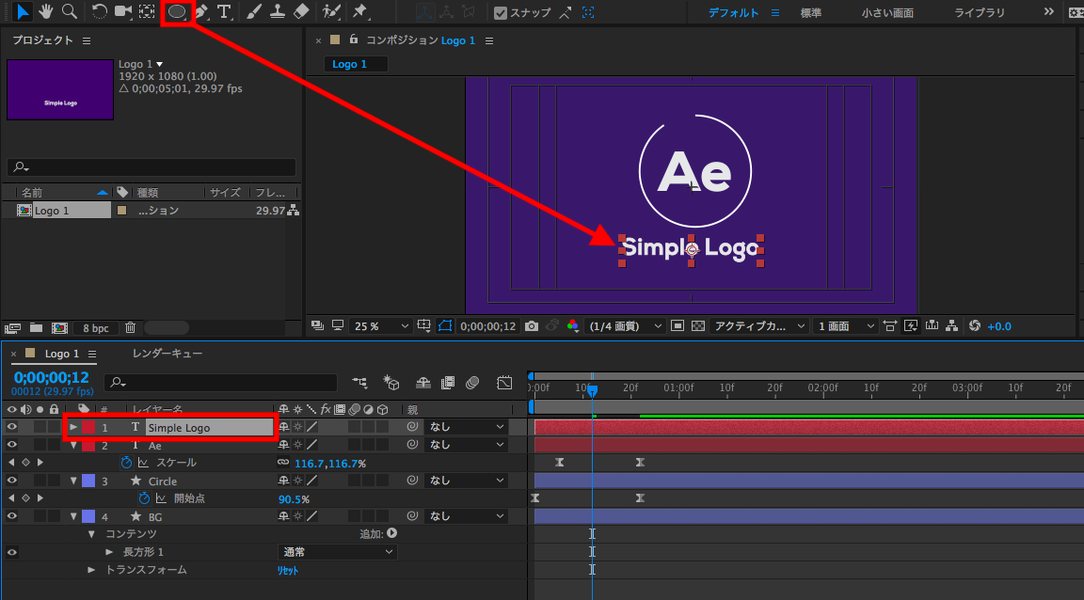Image resolution: width=1084 pixels, height=600 pixels.
Task: Select the Roto Brush tool
Action: [x=331, y=11]
